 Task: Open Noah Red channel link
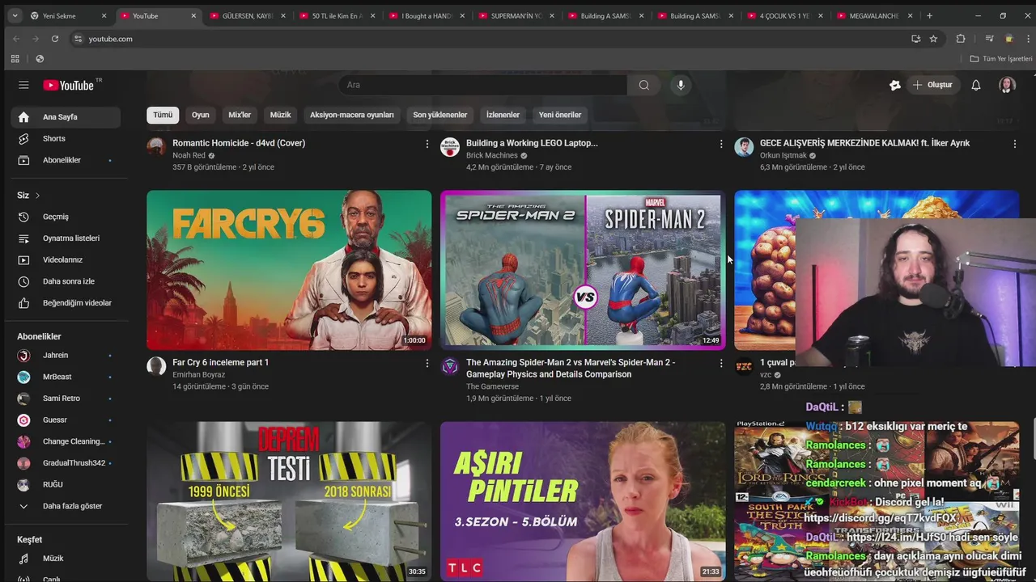(189, 155)
